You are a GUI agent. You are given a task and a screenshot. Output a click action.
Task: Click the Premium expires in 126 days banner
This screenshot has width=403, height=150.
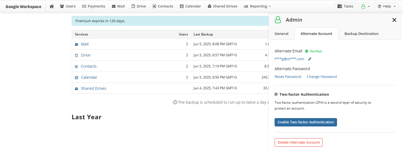click(x=170, y=21)
